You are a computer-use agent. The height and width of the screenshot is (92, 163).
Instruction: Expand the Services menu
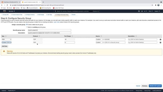pos(12,11)
